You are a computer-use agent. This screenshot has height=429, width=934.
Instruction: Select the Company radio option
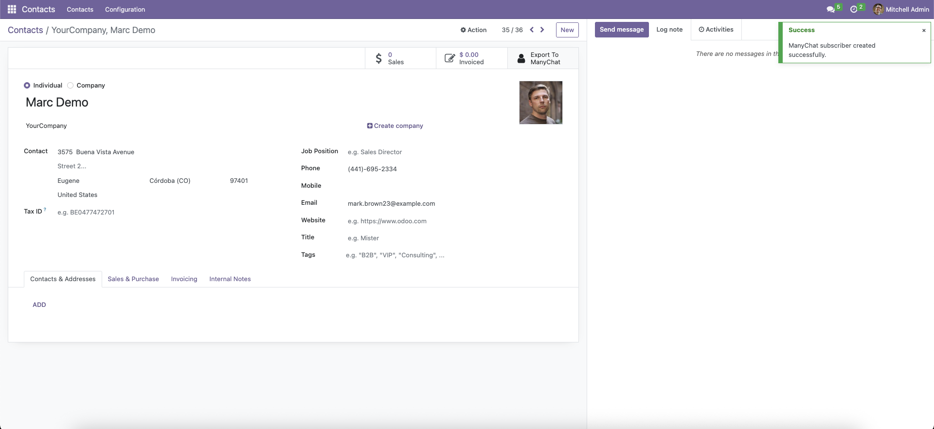tap(71, 85)
